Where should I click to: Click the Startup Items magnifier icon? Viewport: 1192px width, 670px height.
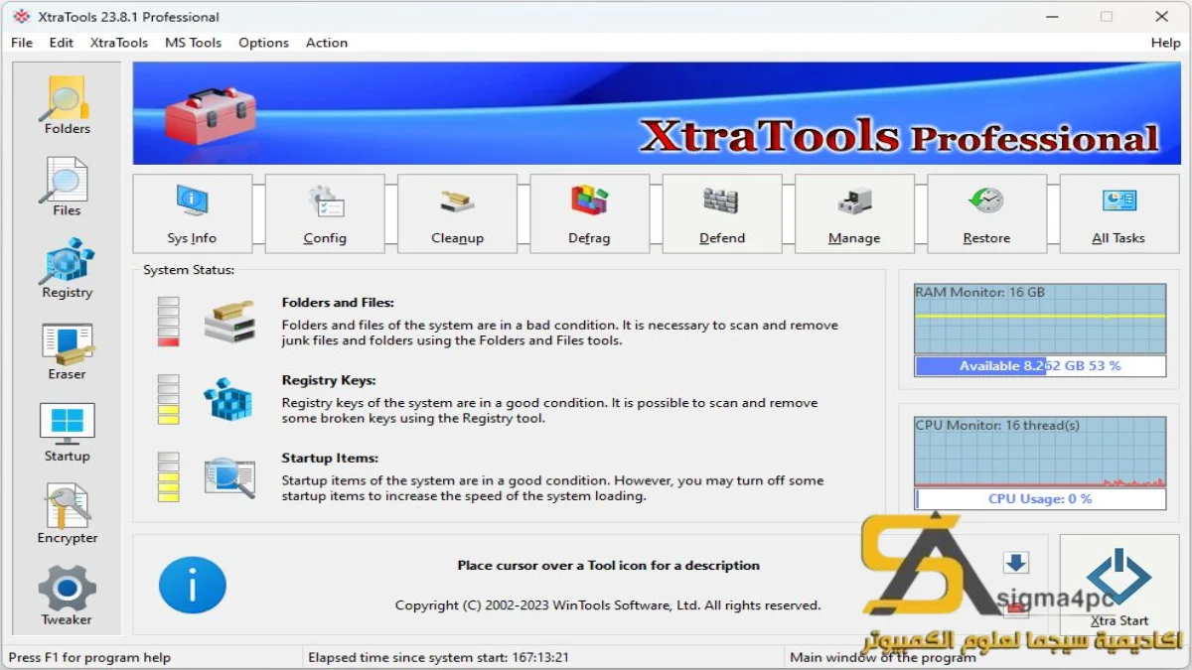[229, 476]
